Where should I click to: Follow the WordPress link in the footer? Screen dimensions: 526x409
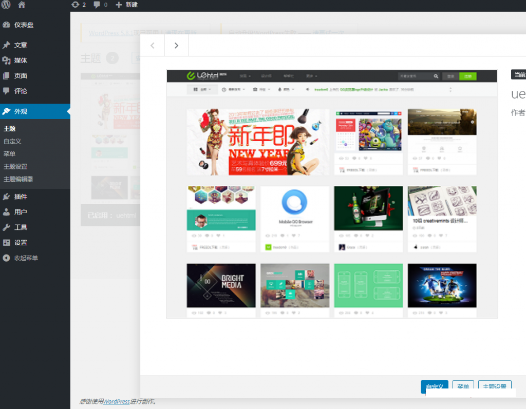click(116, 401)
